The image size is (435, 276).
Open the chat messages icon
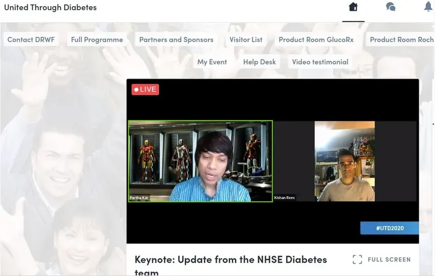pos(390,7)
